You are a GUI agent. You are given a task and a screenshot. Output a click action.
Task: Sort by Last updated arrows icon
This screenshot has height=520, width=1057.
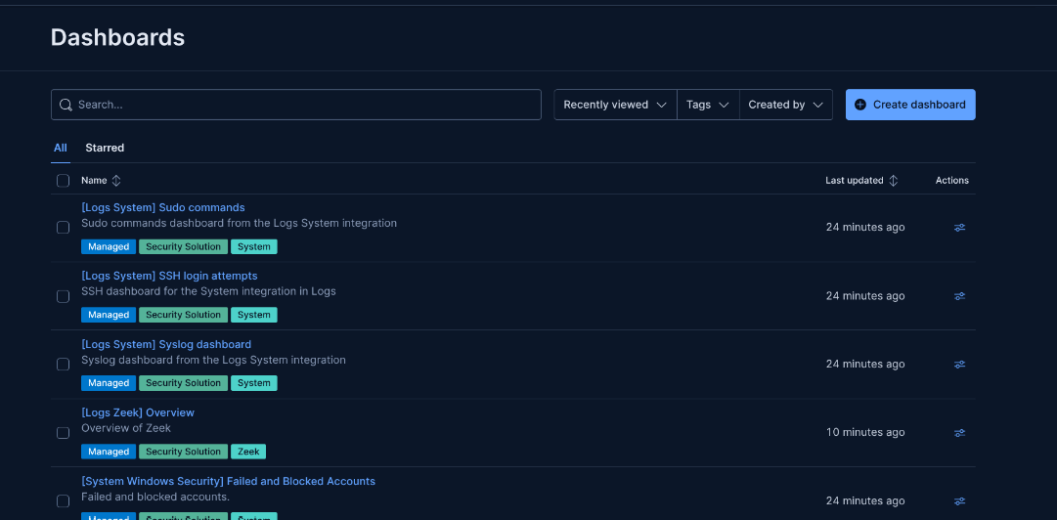(893, 181)
